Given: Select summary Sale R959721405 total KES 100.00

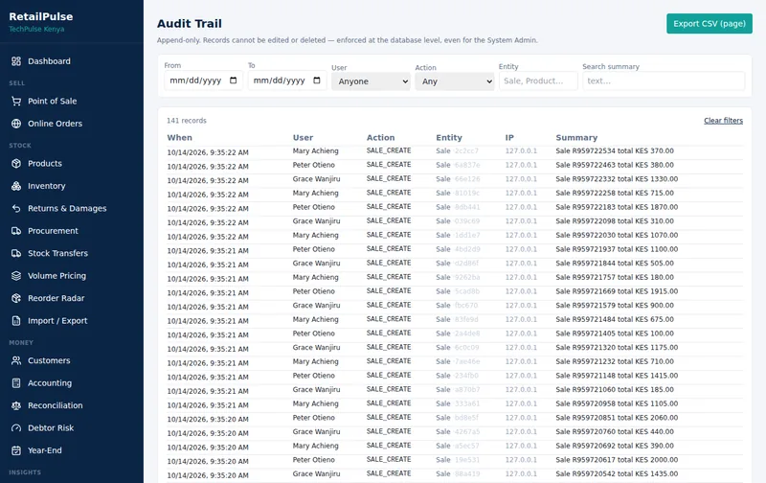Looking at the screenshot, I should 615,333.
